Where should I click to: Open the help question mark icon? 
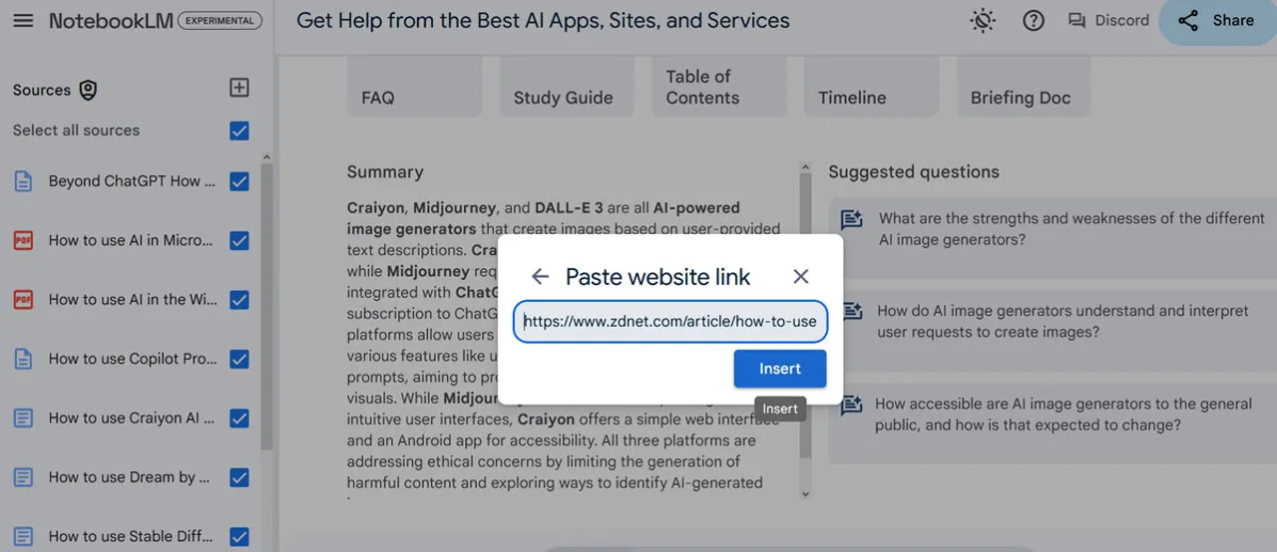point(1034,21)
